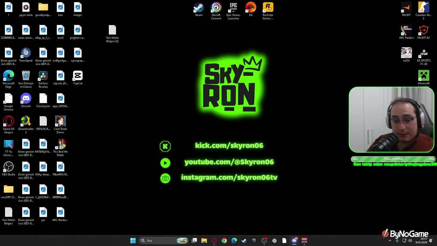The image size is (437, 246).
Task: Open the volume control in system tray
Action: (410, 241)
